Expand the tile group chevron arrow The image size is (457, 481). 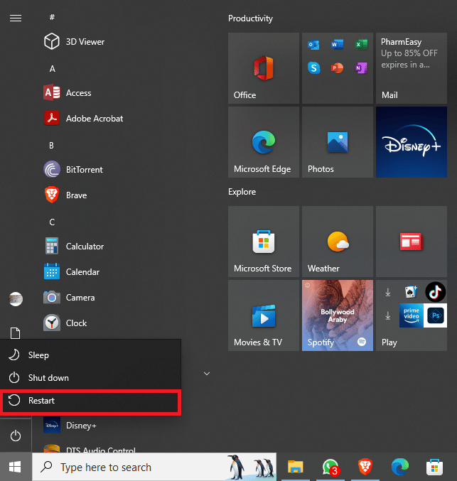[x=207, y=374]
